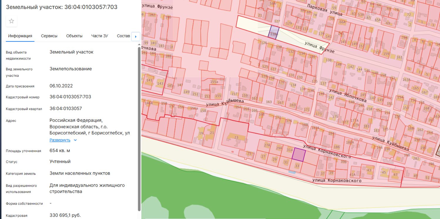Click the chevron next to Развернуть
The width and height of the screenshot is (440, 219).
pos(75,140)
